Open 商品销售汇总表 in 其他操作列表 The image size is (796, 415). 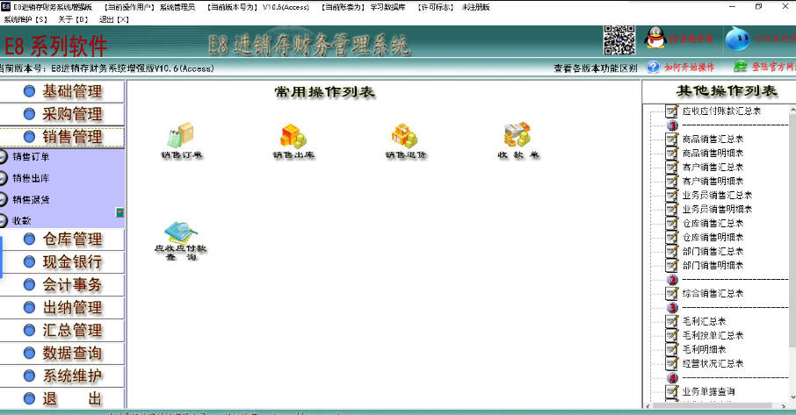(x=713, y=139)
